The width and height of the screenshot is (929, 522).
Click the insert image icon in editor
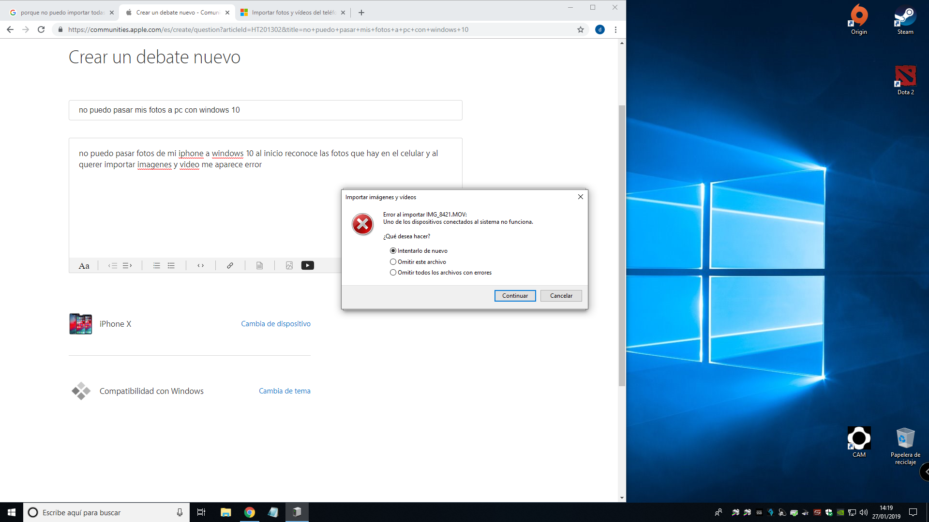pos(289,265)
